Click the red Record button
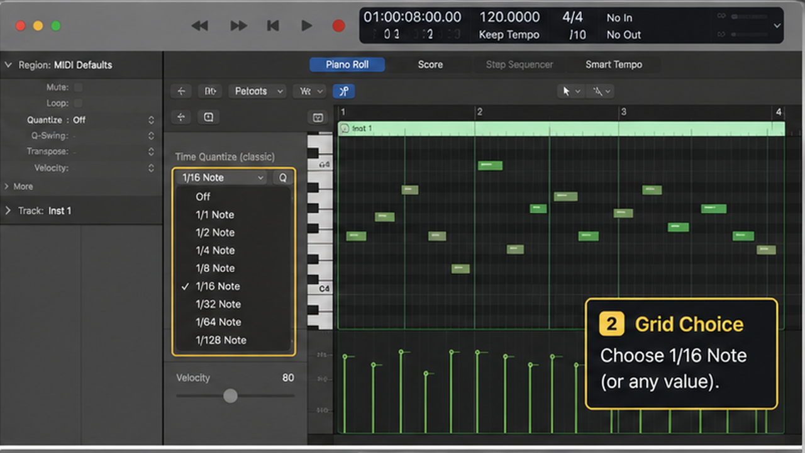The image size is (805, 453). click(338, 26)
